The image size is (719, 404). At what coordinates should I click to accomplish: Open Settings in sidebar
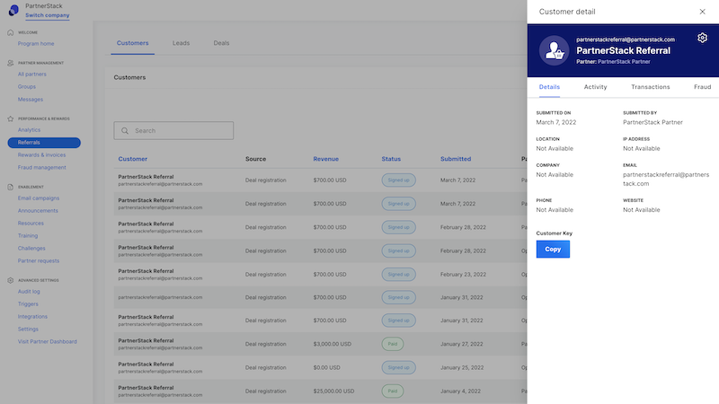click(28, 329)
